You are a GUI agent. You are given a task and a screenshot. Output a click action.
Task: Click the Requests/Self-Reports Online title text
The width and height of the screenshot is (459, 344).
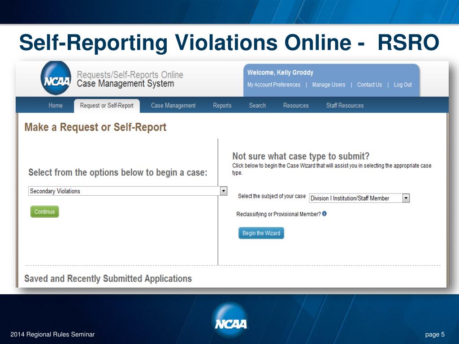(x=130, y=75)
